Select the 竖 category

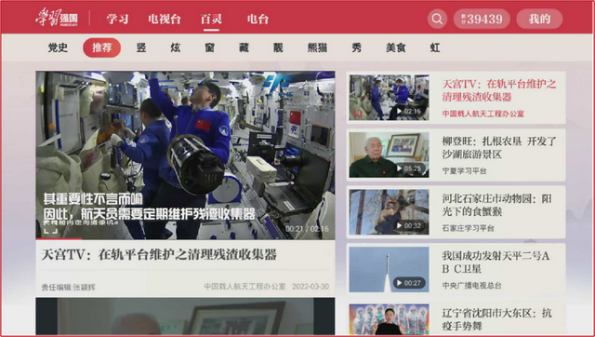[x=141, y=47]
